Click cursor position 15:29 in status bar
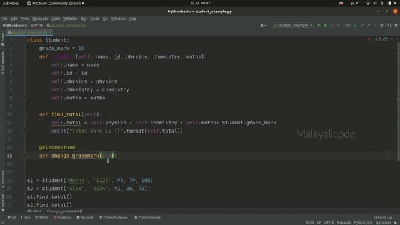 pos(310,222)
